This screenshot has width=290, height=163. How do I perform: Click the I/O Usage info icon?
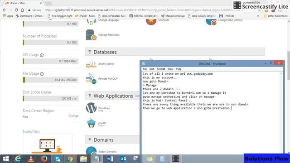coord(42,55)
